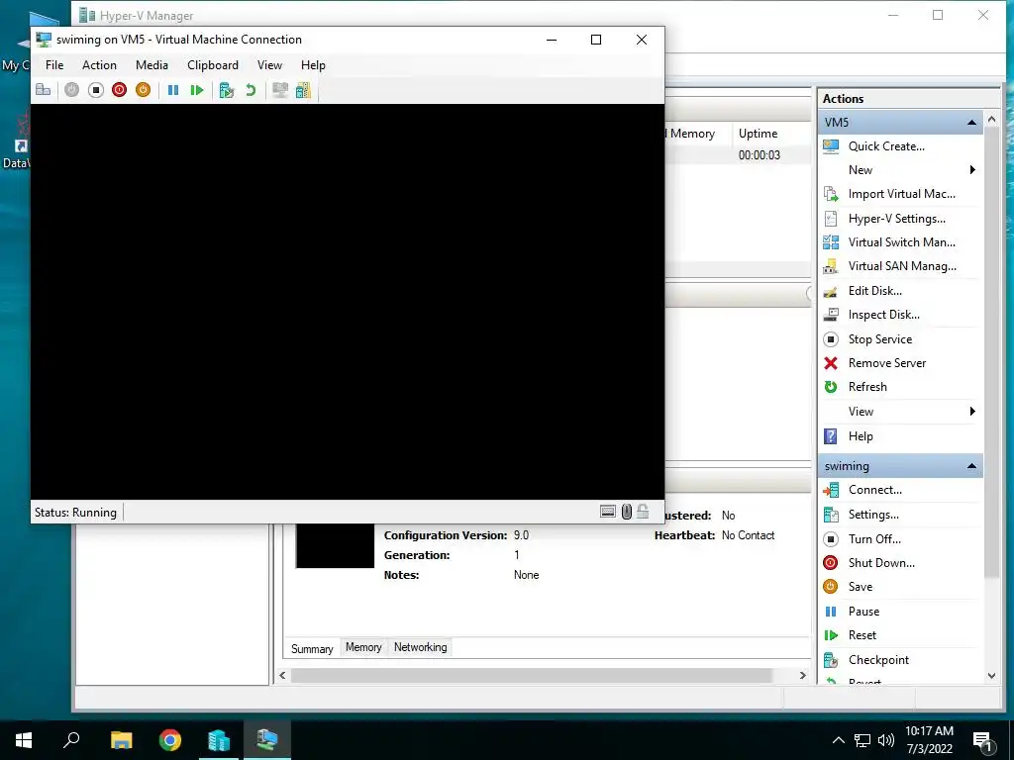Click the keyboard icon in the status bar

[x=608, y=512]
